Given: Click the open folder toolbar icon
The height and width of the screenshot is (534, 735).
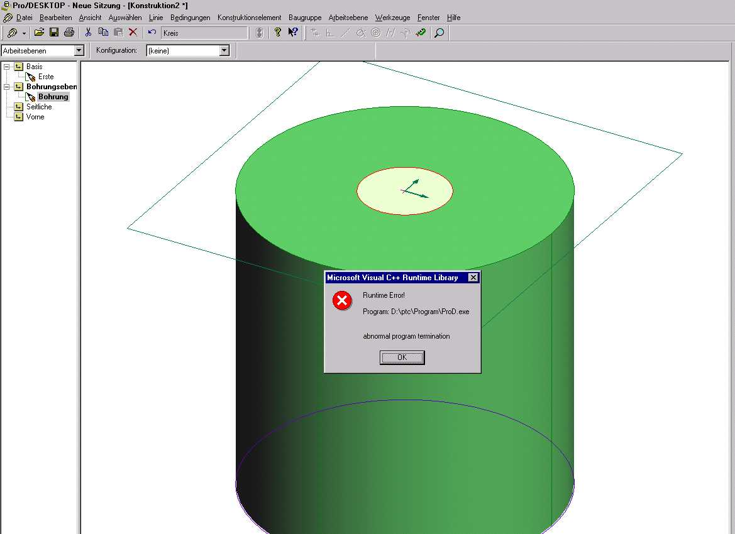Looking at the screenshot, I should (40, 32).
